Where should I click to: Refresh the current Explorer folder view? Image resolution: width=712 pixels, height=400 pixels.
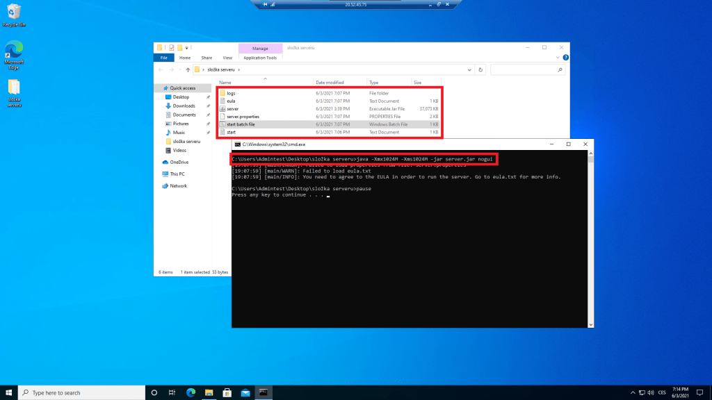coord(479,70)
